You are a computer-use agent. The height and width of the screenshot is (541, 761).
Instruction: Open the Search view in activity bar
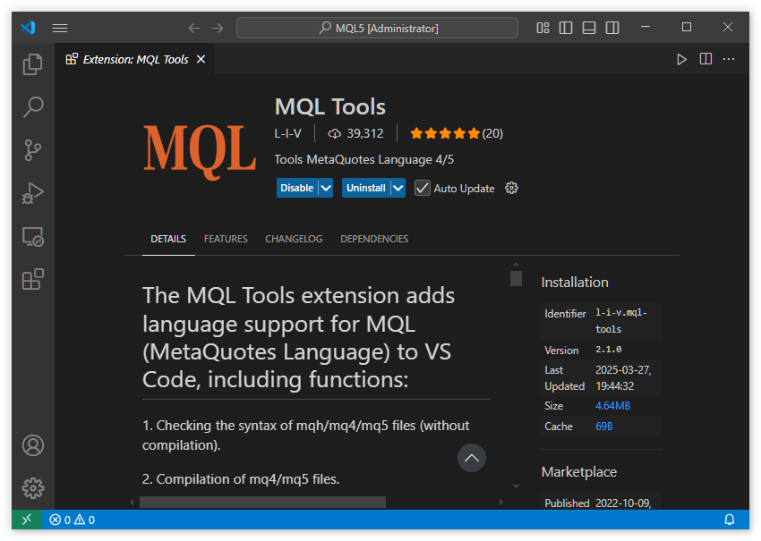[33, 107]
